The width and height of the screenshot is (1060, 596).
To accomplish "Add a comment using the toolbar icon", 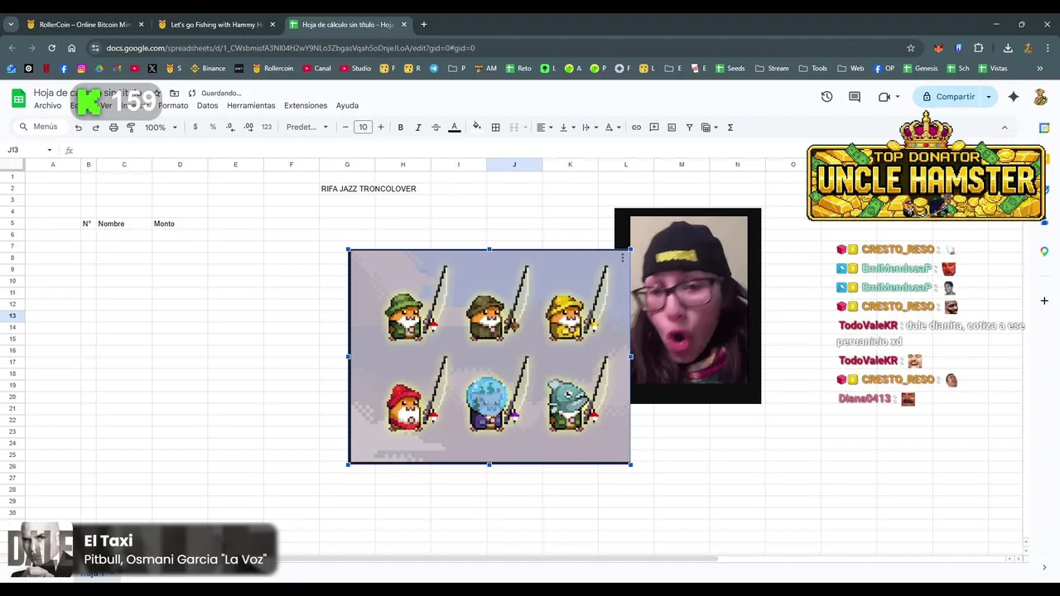I will (x=654, y=127).
